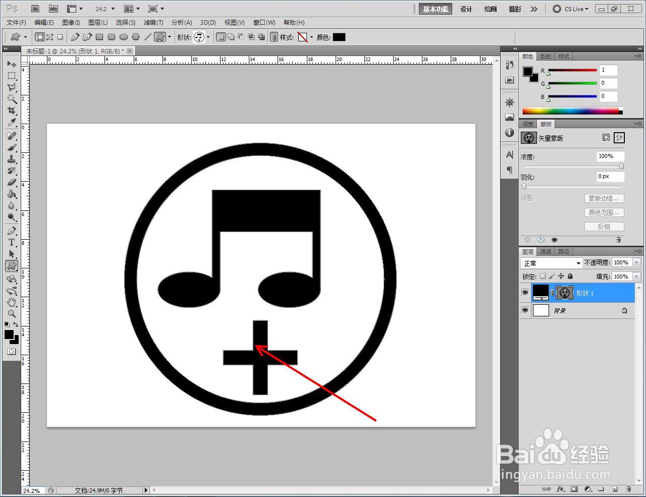Enable Paths mode in options bar

(50, 37)
